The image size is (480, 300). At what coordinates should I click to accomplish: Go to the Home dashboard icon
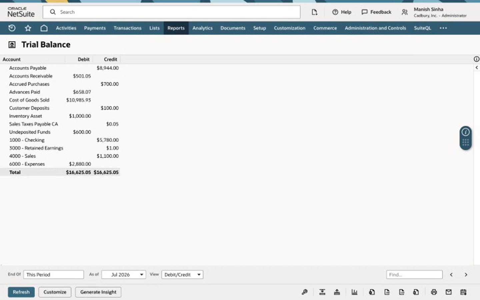tap(44, 28)
